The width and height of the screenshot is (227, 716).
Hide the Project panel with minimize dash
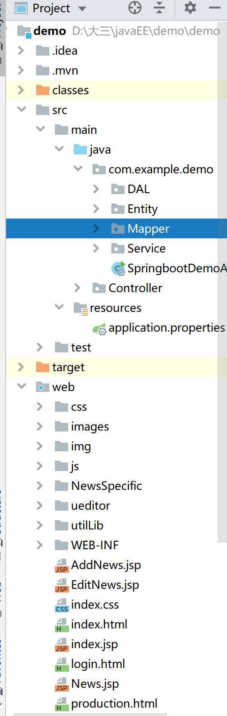point(214,8)
